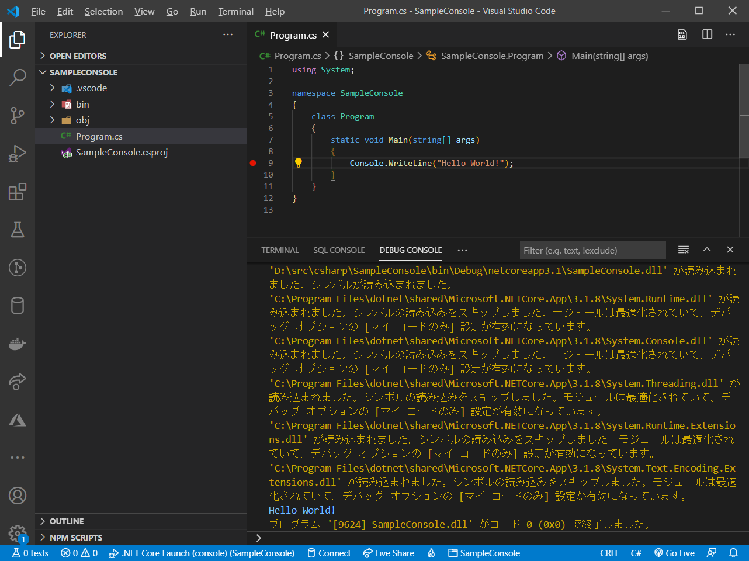Click the feedback icon in status bar
Viewport: 749px width, 561px height.
click(712, 553)
